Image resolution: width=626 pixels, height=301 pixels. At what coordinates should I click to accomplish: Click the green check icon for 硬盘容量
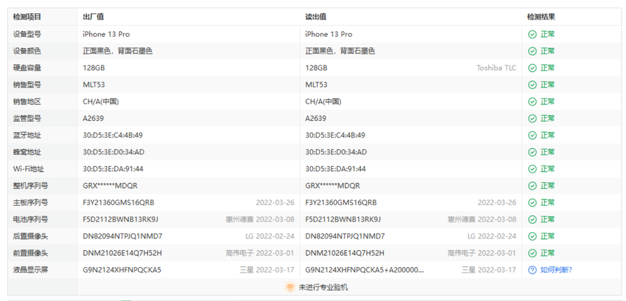point(532,68)
